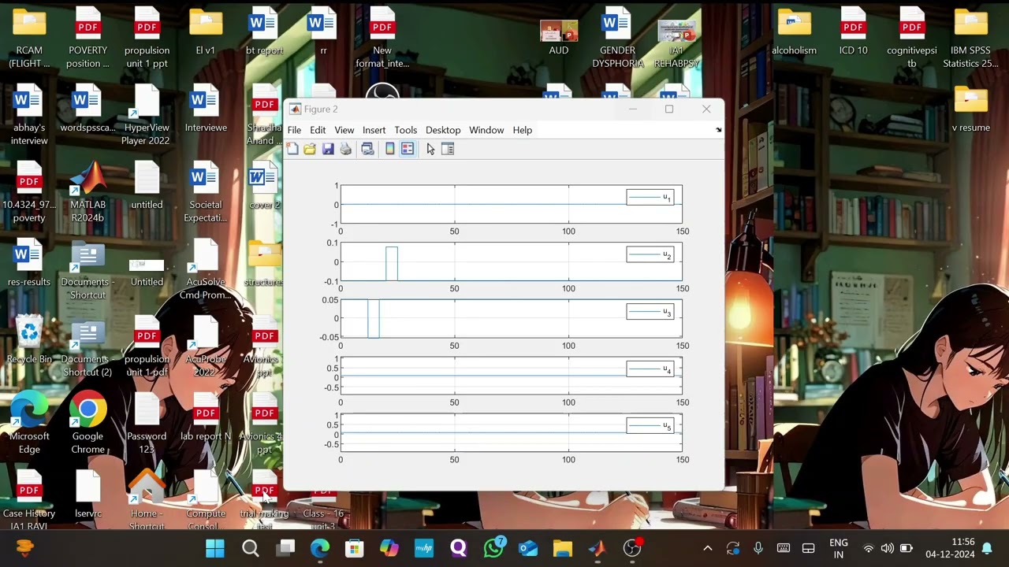1009x567 pixels.
Task: Open the Desktop menu in Figure 2
Action: (x=443, y=130)
